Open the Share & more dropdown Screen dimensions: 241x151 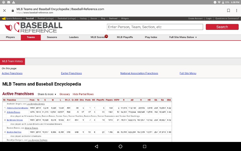(47, 94)
